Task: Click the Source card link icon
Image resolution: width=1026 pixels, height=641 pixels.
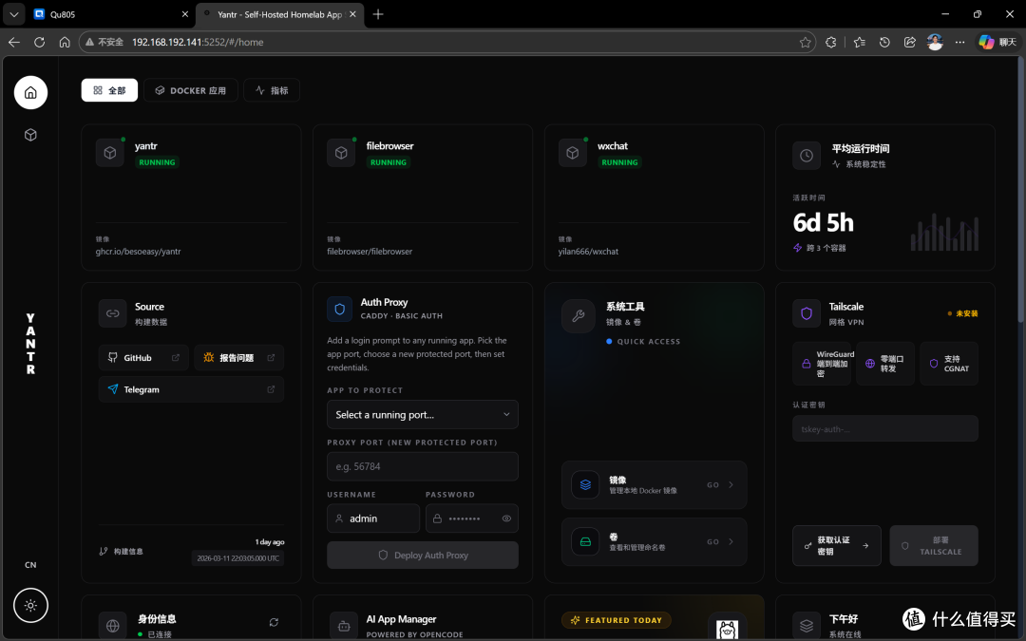Action: tap(112, 313)
